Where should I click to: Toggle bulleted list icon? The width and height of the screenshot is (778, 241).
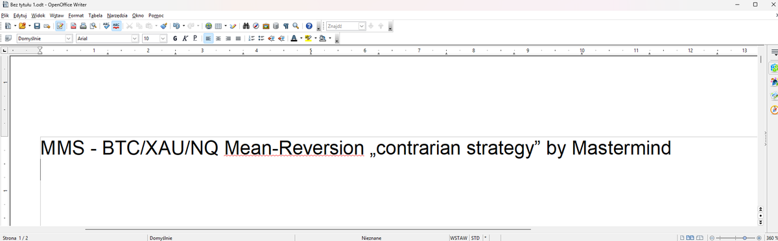pyautogui.click(x=261, y=38)
